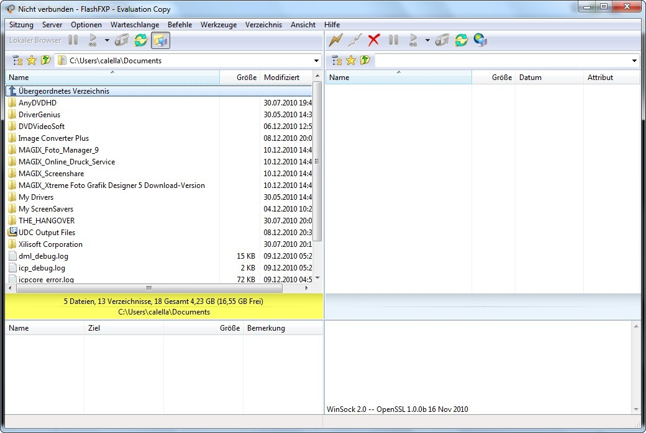Click the UDC Output Files special folder icon
646x433 pixels.
point(12,232)
